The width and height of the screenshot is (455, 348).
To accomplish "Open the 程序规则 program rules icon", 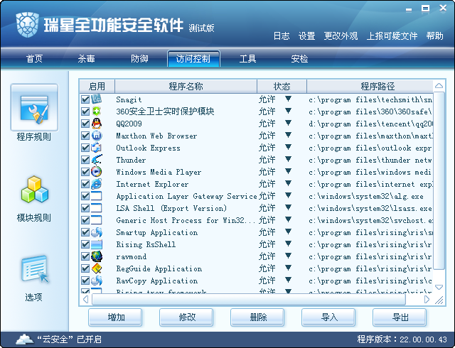I will [x=34, y=108].
